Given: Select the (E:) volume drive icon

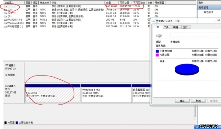Looking at the screenshot, I should point(6,17).
